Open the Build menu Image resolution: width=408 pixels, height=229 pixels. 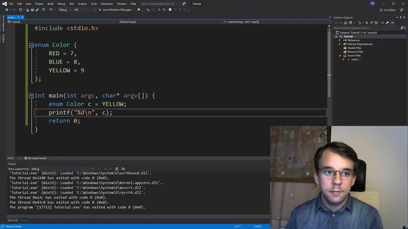point(50,4)
